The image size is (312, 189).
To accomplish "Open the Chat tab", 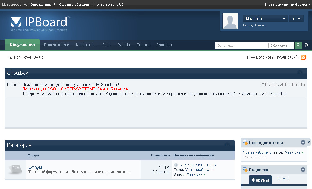I will [x=106, y=45].
